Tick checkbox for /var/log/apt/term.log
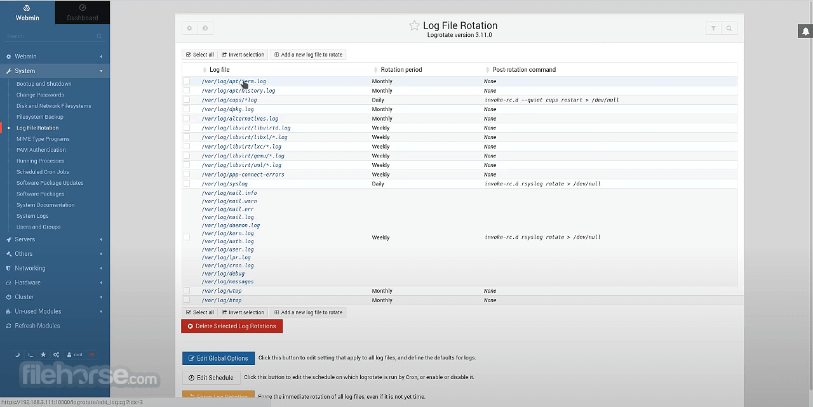This screenshot has width=813, height=407. pyautogui.click(x=187, y=81)
